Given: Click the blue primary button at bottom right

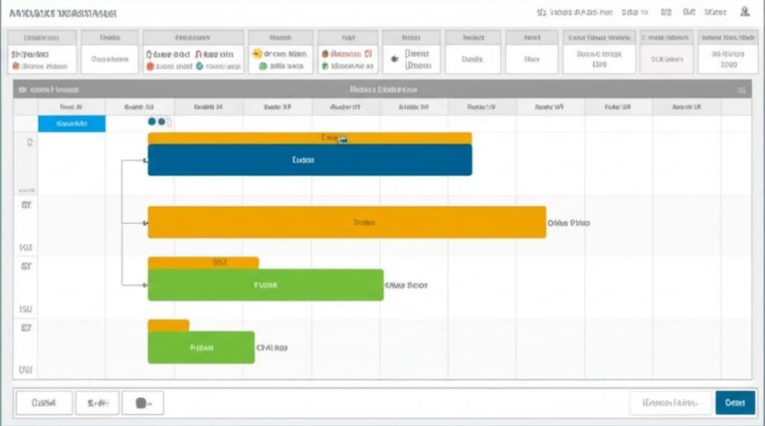Looking at the screenshot, I should 734,403.
